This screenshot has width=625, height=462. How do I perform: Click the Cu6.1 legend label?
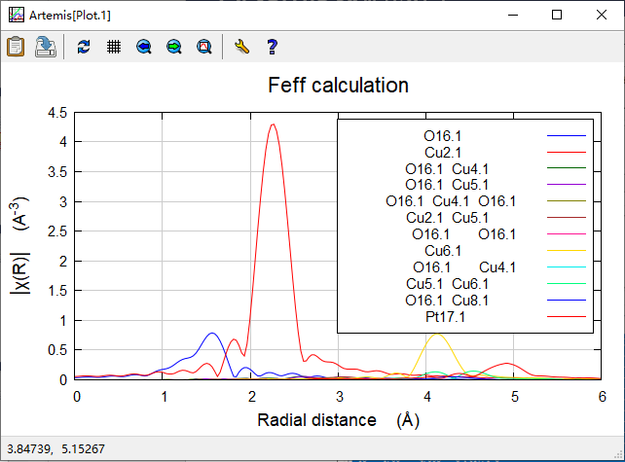443,251
